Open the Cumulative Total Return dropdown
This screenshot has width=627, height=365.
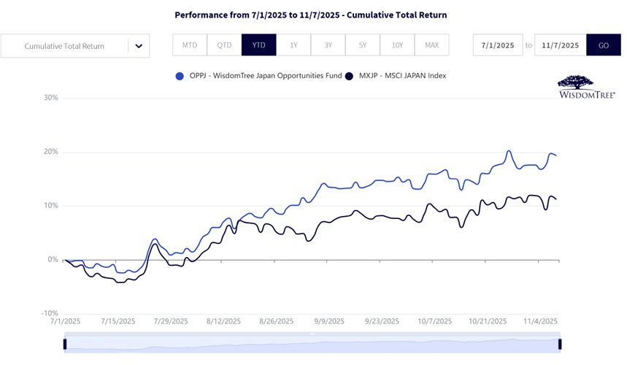[75, 46]
